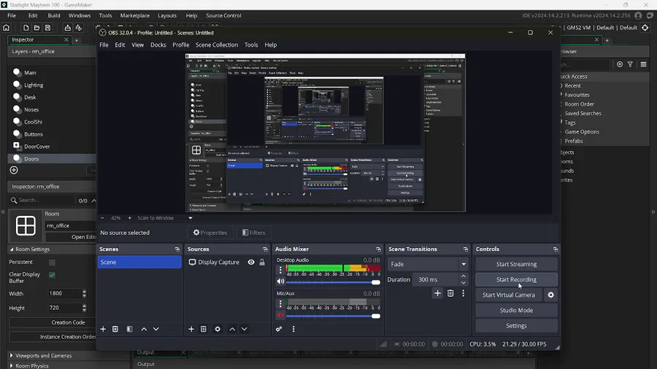
Task: Click Start Virtual Camera button
Action: click(509, 295)
